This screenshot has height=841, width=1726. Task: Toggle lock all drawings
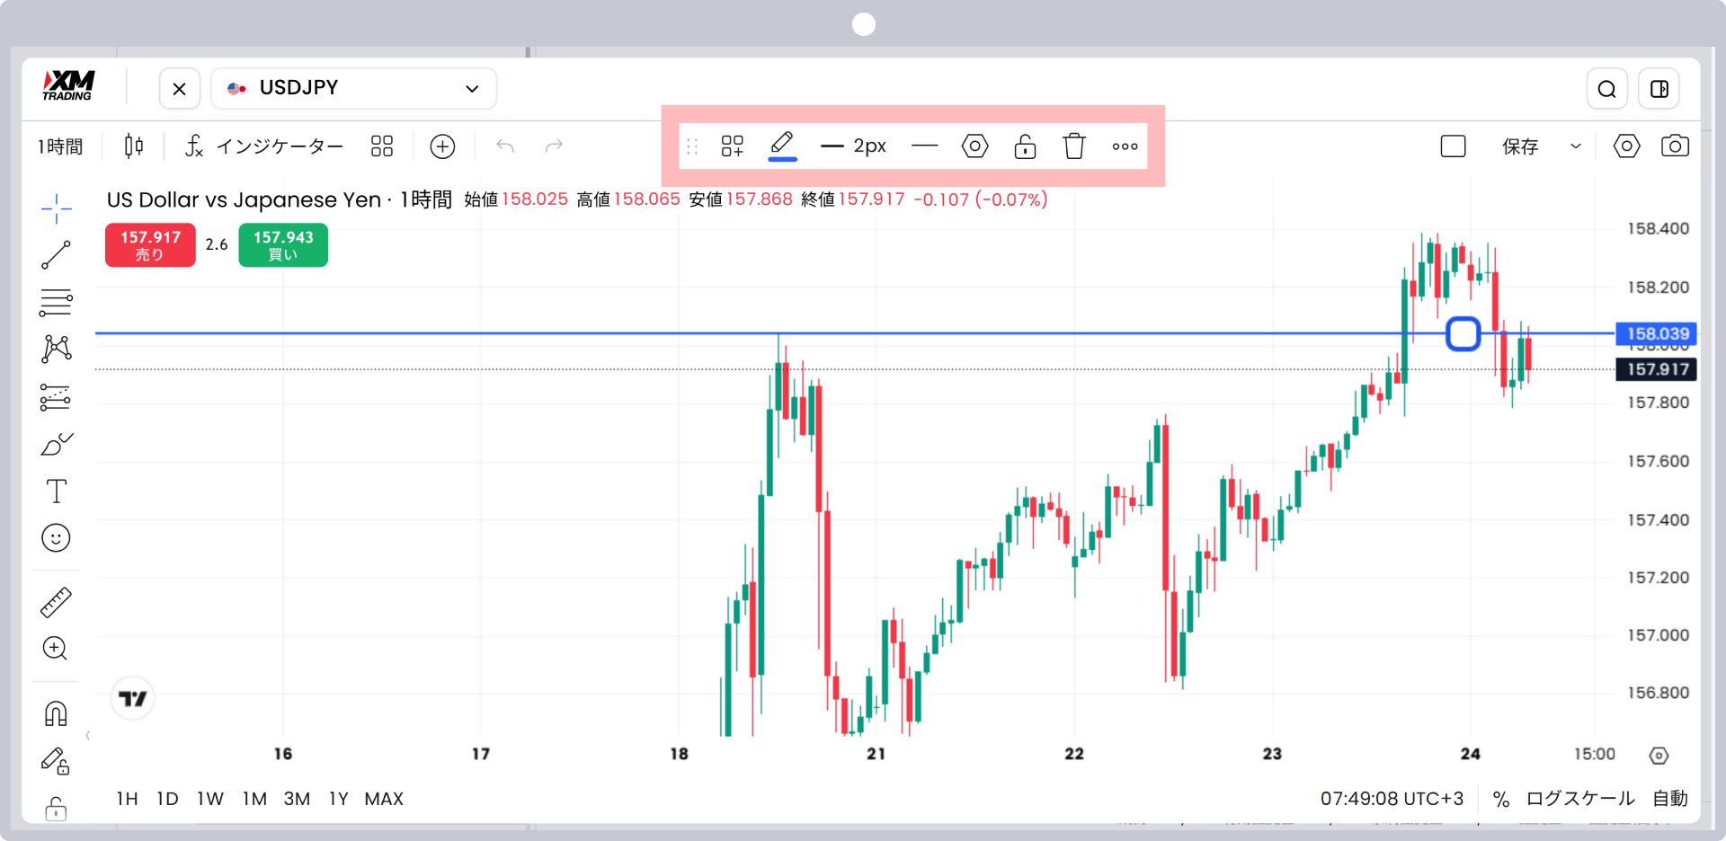coord(56,809)
